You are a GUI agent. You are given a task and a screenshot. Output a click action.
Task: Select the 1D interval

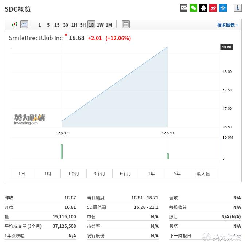click(91, 25)
